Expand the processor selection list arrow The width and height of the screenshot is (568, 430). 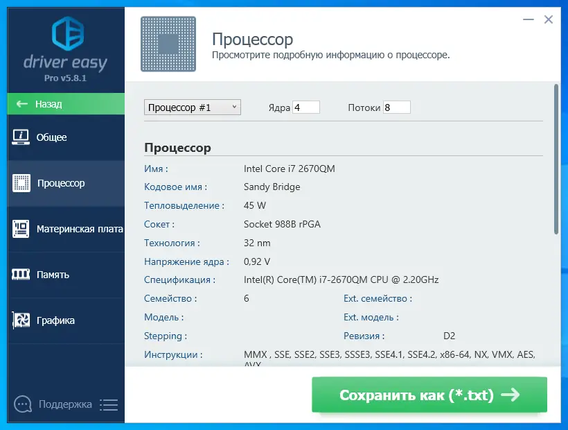click(x=235, y=107)
